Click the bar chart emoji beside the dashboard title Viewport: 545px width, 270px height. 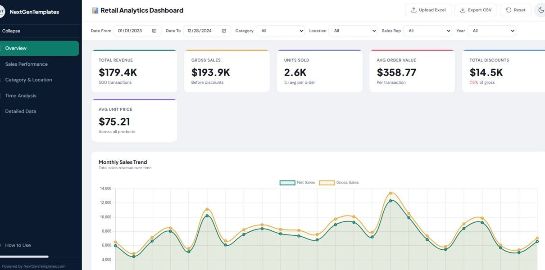coord(95,10)
